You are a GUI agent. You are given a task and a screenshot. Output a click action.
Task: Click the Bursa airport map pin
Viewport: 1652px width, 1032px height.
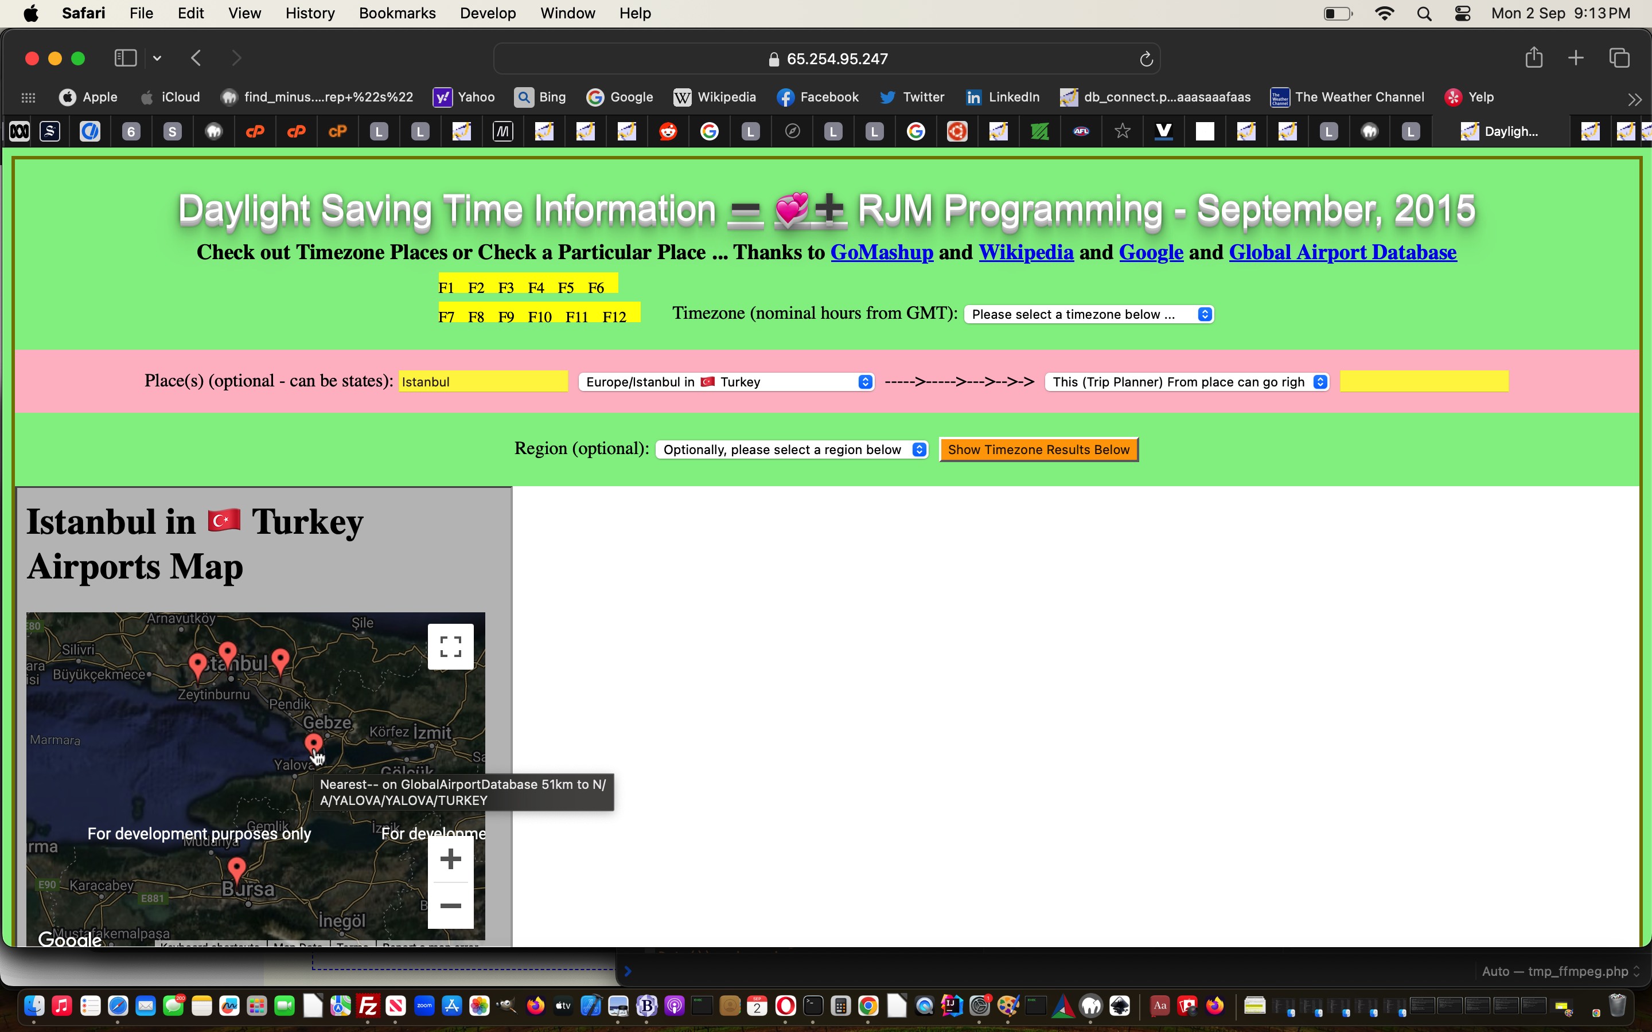236,869
